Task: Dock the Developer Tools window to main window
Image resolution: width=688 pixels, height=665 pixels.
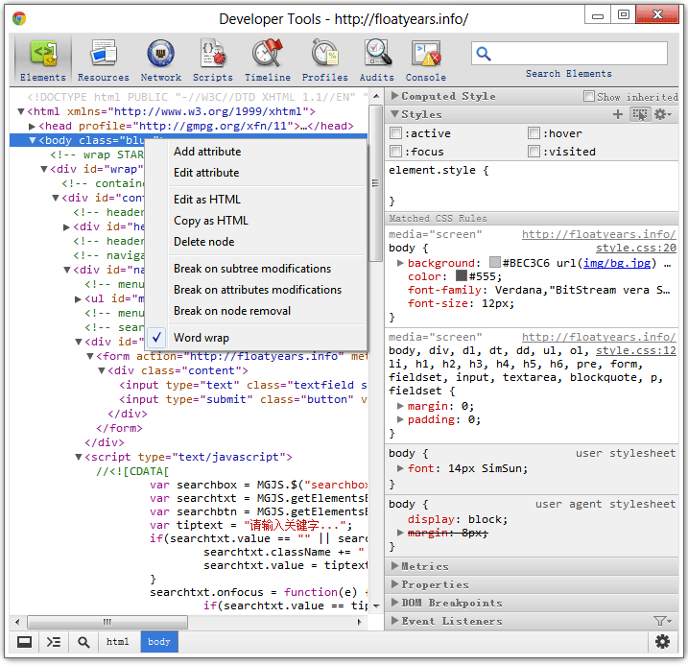Action: click(24, 642)
